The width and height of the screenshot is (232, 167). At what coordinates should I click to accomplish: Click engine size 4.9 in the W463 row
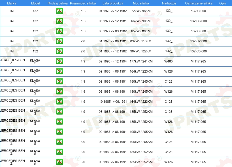tap(83, 61)
